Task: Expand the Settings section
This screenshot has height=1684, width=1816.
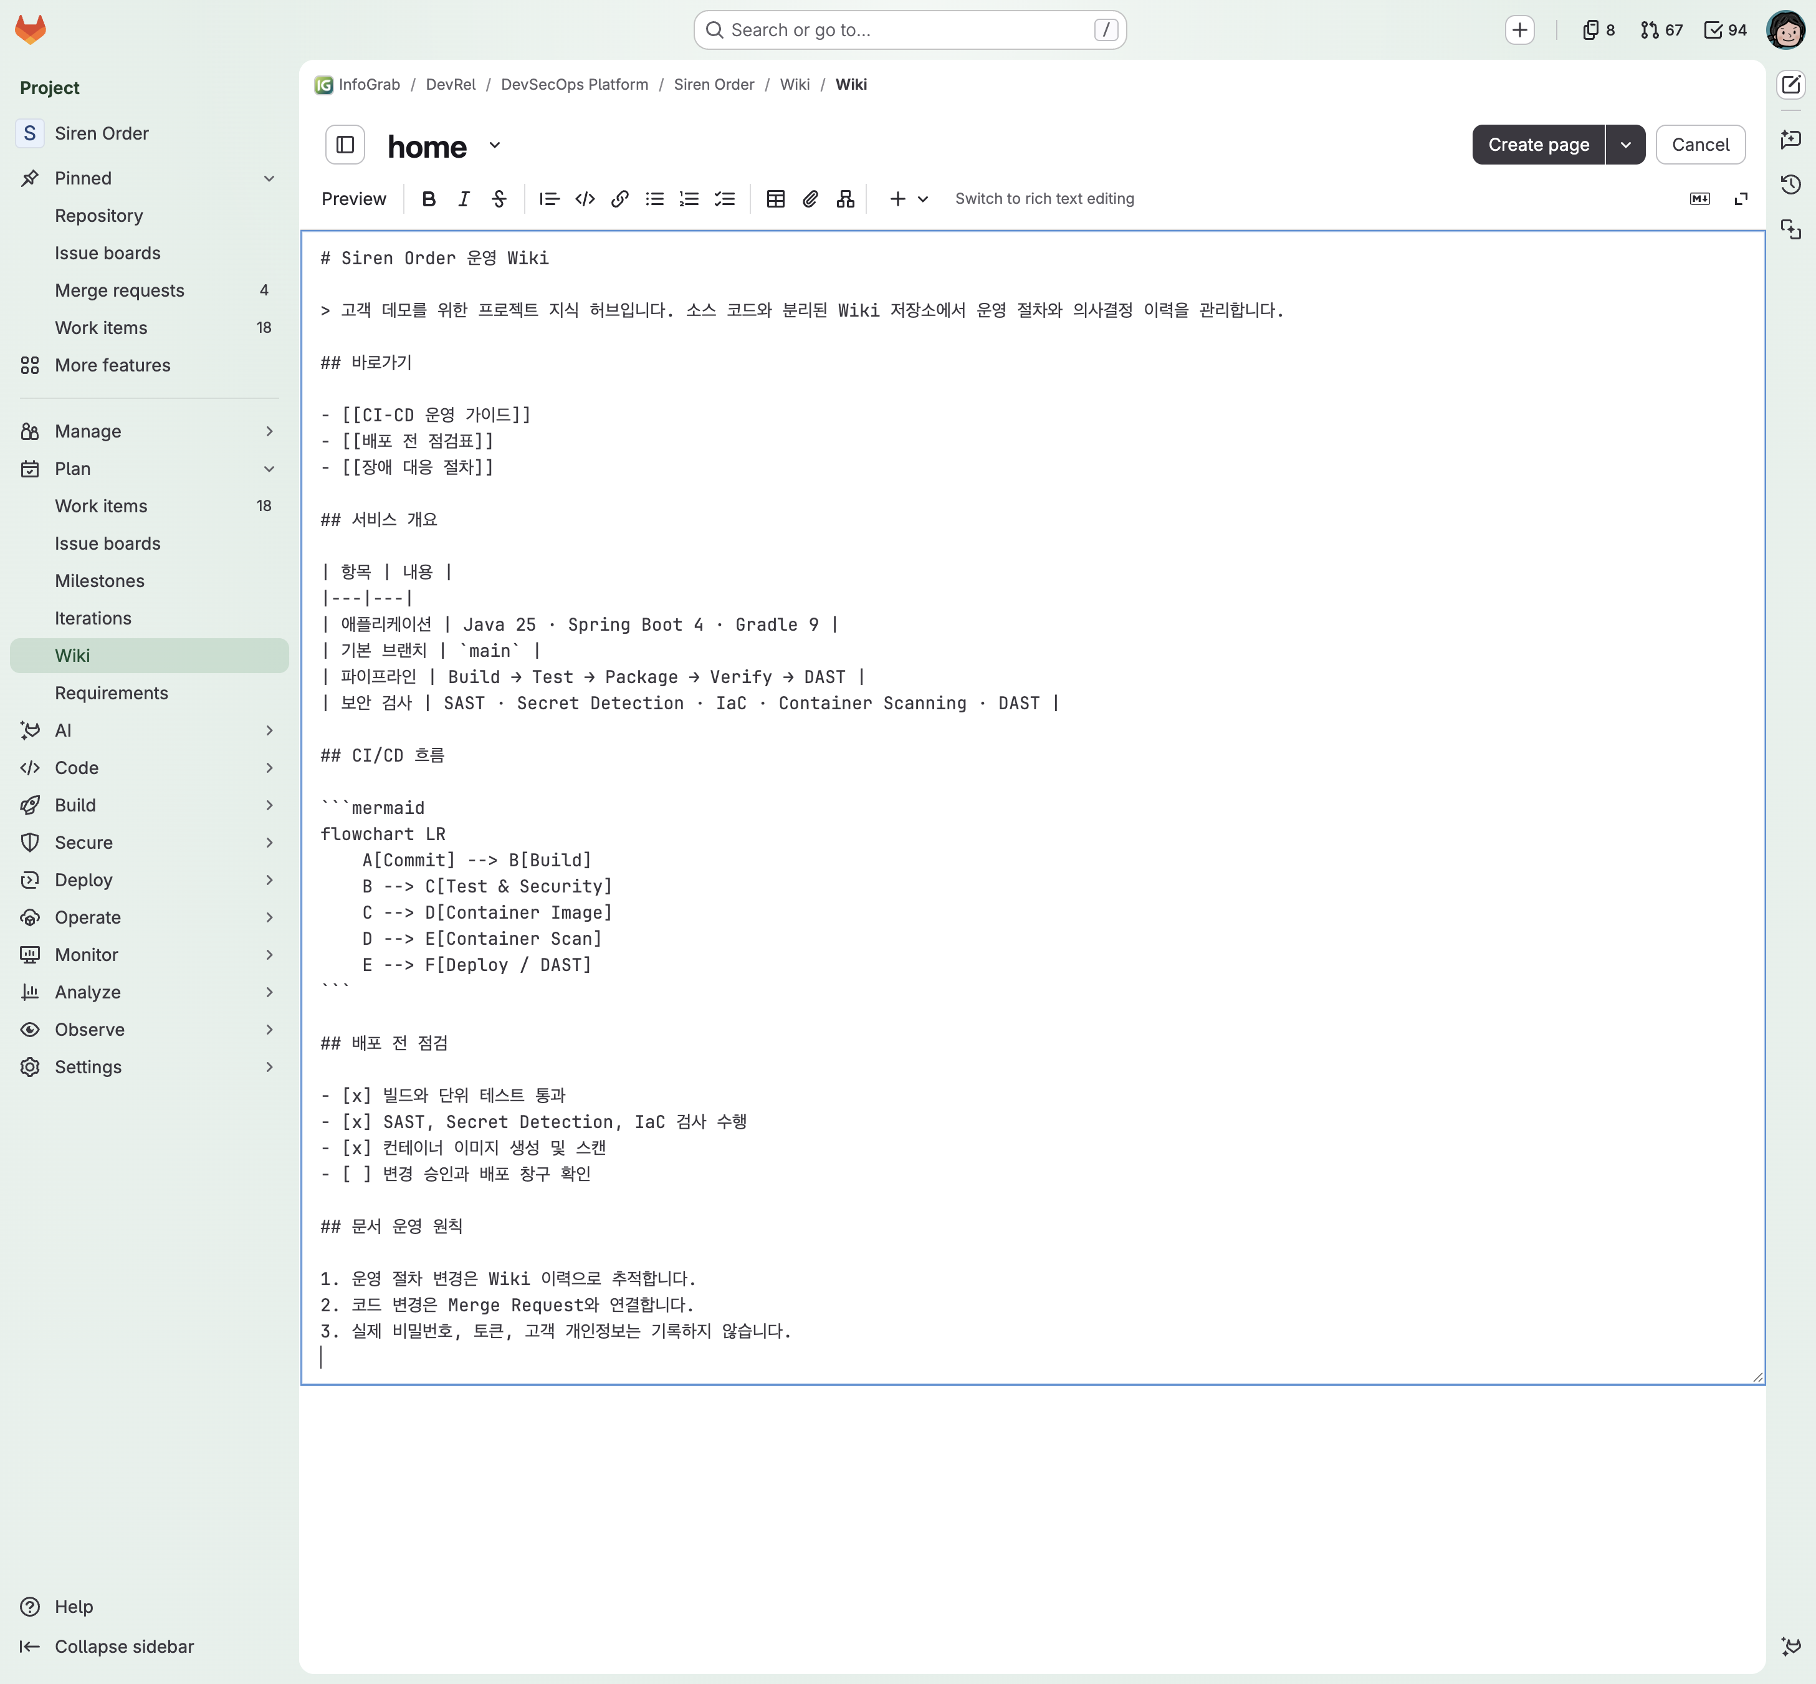Action: tap(150, 1067)
